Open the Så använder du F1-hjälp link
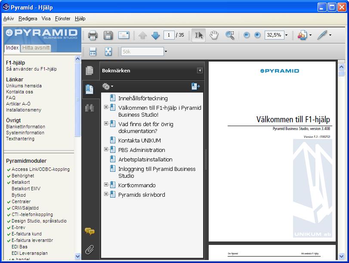The image size is (349, 263). click(31, 69)
